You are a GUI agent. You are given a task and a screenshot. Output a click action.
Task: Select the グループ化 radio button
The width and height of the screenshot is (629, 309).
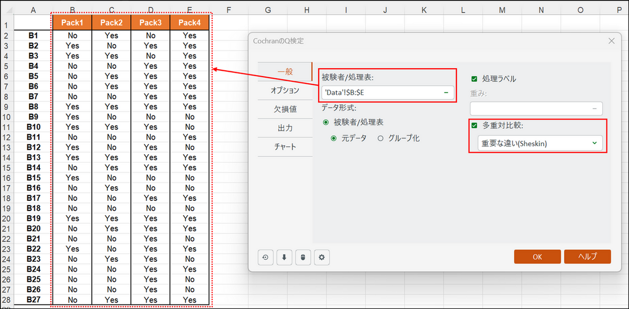point(381,138)
